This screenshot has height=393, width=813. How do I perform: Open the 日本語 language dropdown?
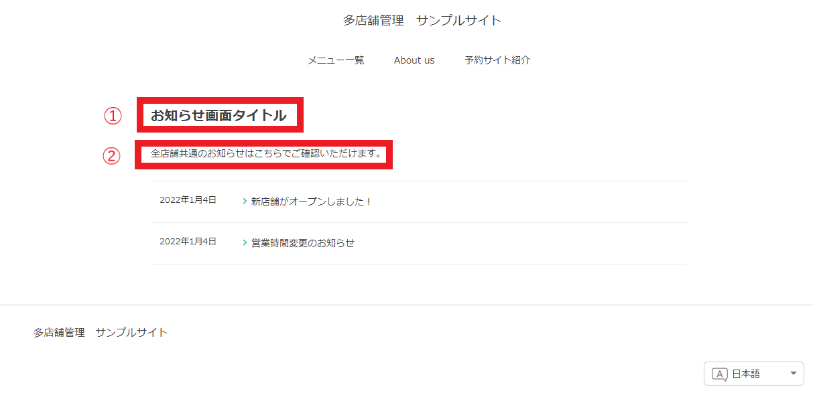click(x=754, y=374)
